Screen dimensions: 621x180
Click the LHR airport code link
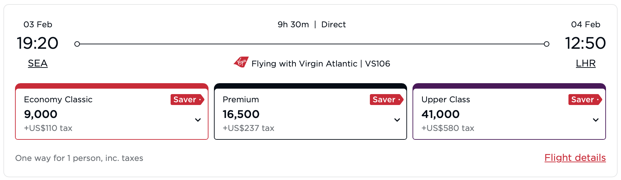(586, 63)
